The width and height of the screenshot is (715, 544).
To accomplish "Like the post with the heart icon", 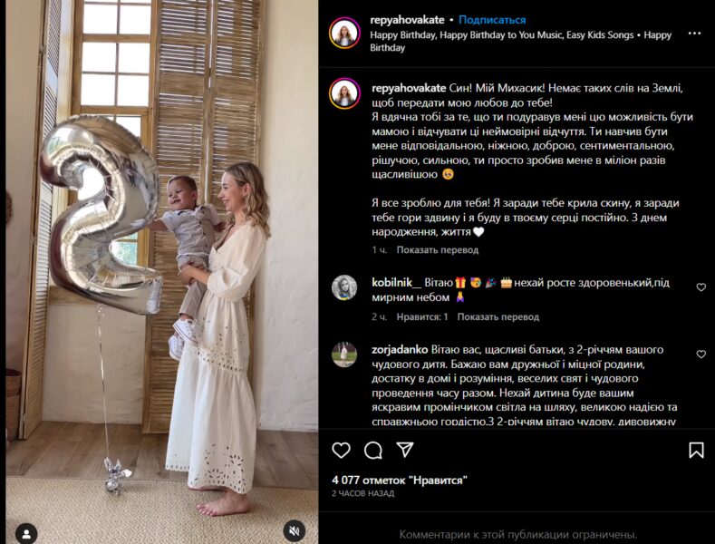I will click(341, 451).
